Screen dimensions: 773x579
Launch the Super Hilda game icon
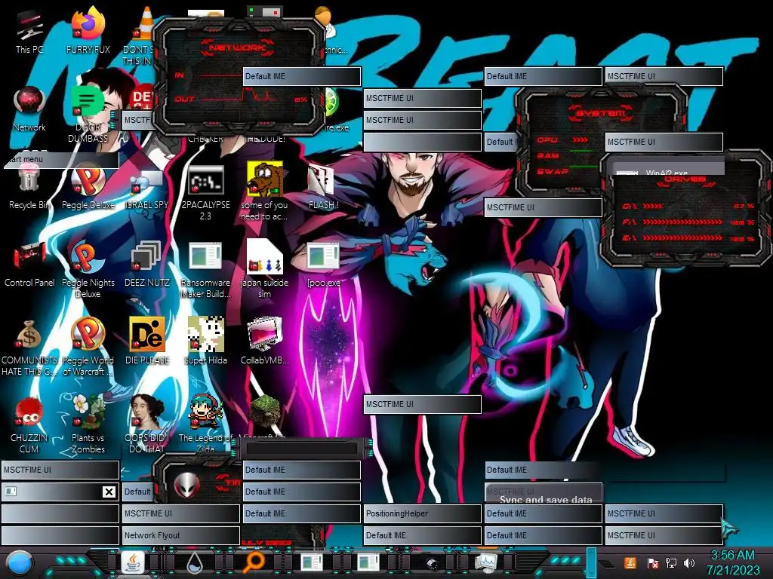tap(205, 340)
